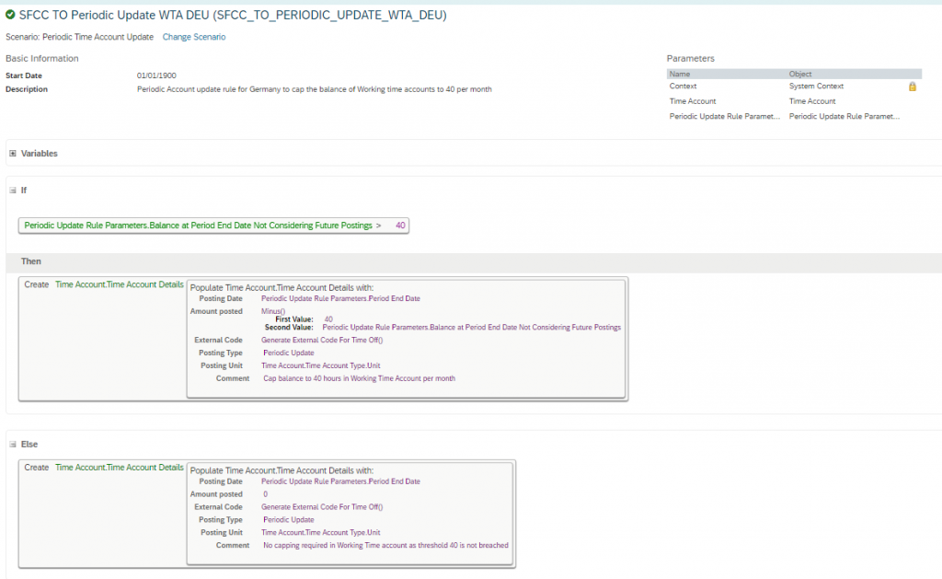Click the Periodic Update posting type in the Then block
The width and height of the screenshot is (942, 579).
click(x=288, y=353)
